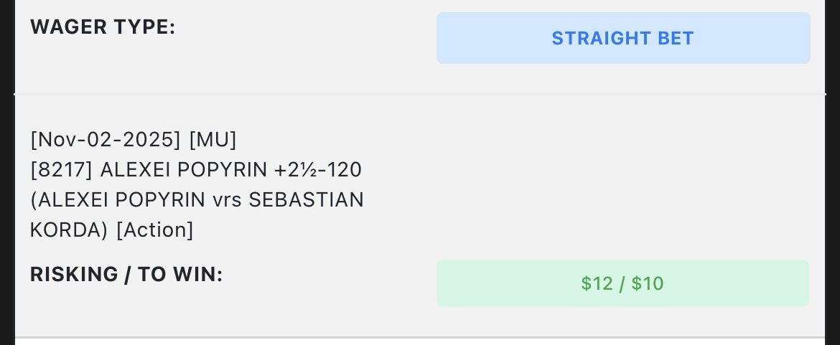The width and height of the screenshot is (840, 345).
Task: Click the +2½-120 odds text
Action: pos(317,170)
